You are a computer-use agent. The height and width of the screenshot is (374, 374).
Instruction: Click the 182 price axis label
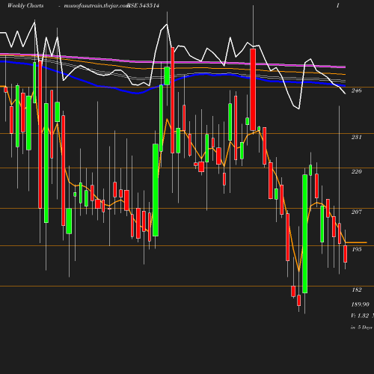coord(357,289)
